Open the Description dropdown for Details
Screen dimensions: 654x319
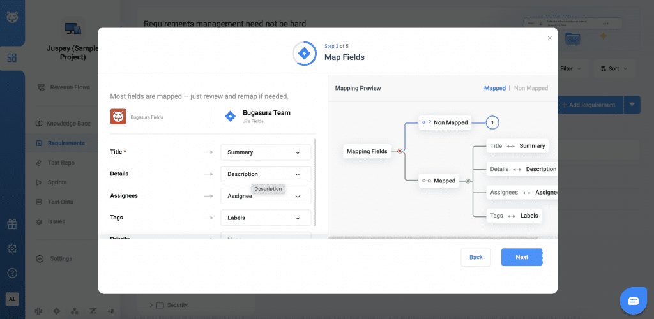click(266, 174)
